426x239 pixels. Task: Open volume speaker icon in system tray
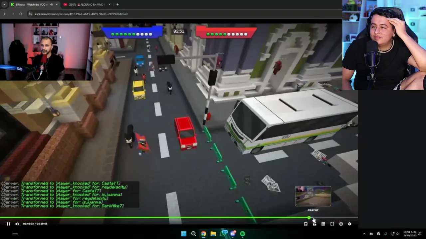tap(398, 234)
